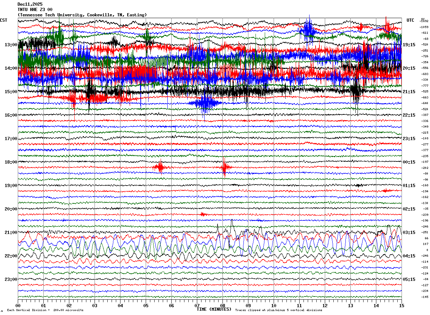Screen dimensions: 430x315
Task: Select DC offset value -1059
Action: click(x=424, y=27)
